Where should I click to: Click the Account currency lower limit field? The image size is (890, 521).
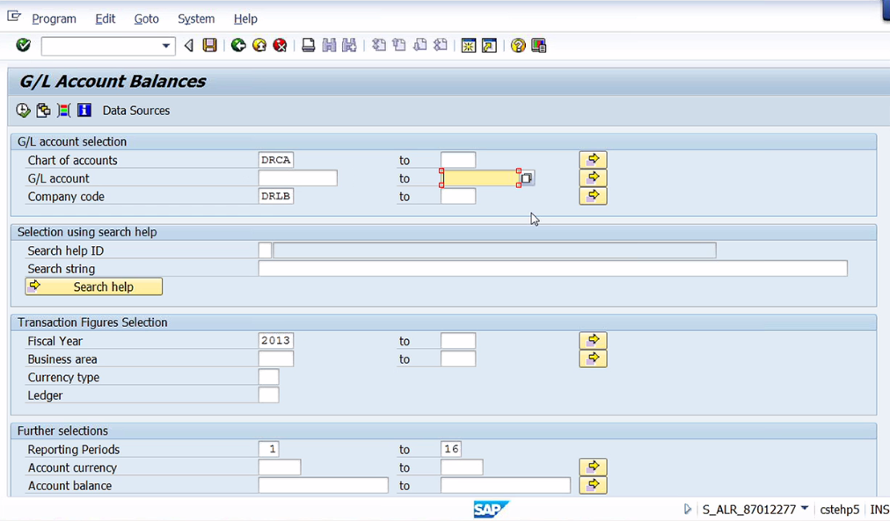pyautogui.click(x=280, y=467)
